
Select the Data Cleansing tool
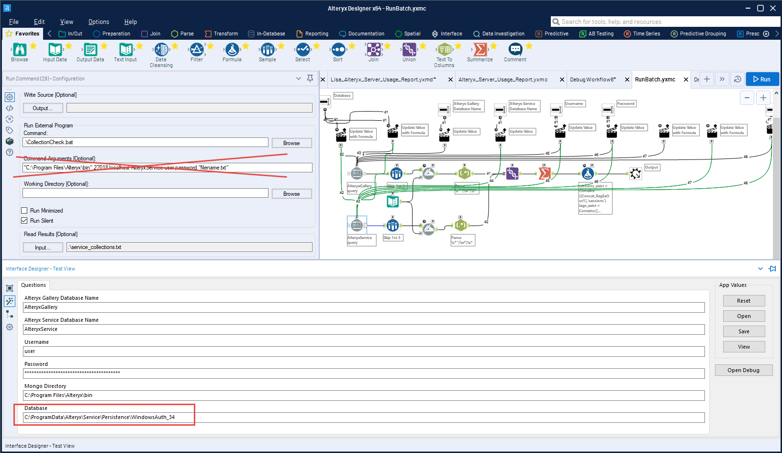[161, 49]
